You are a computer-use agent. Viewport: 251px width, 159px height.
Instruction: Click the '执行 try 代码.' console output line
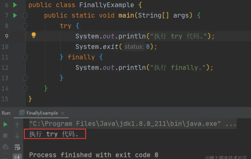(54, 134)
